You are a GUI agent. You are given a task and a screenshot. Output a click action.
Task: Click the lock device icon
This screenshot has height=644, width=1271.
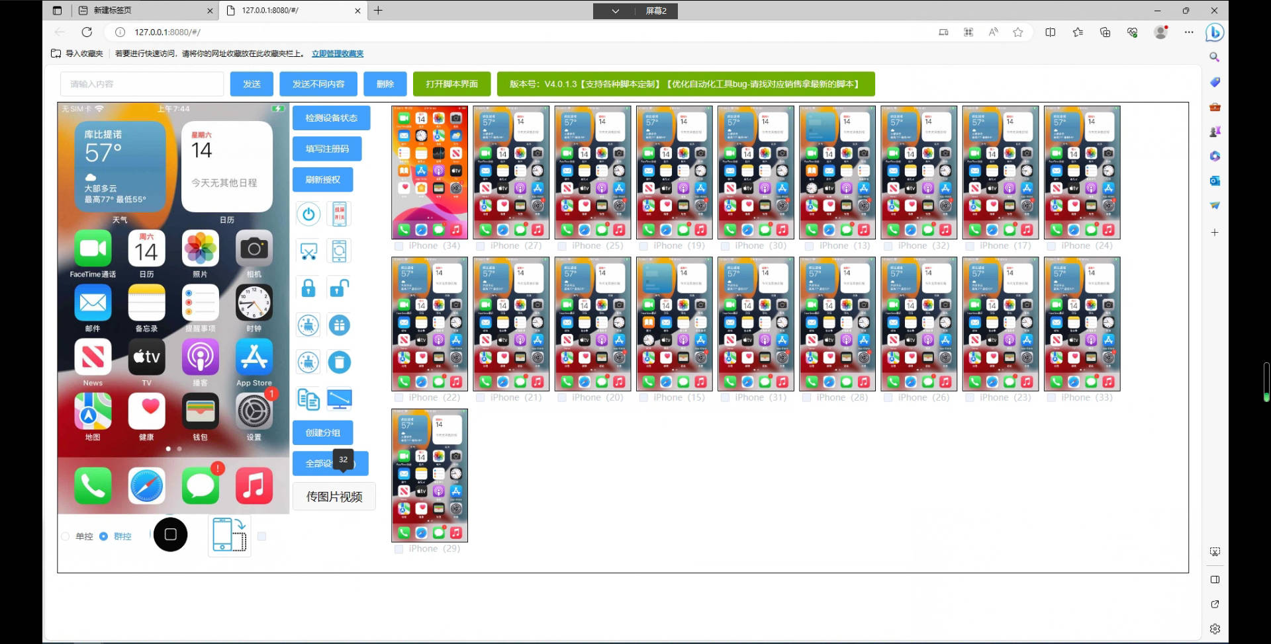point(308,288)
